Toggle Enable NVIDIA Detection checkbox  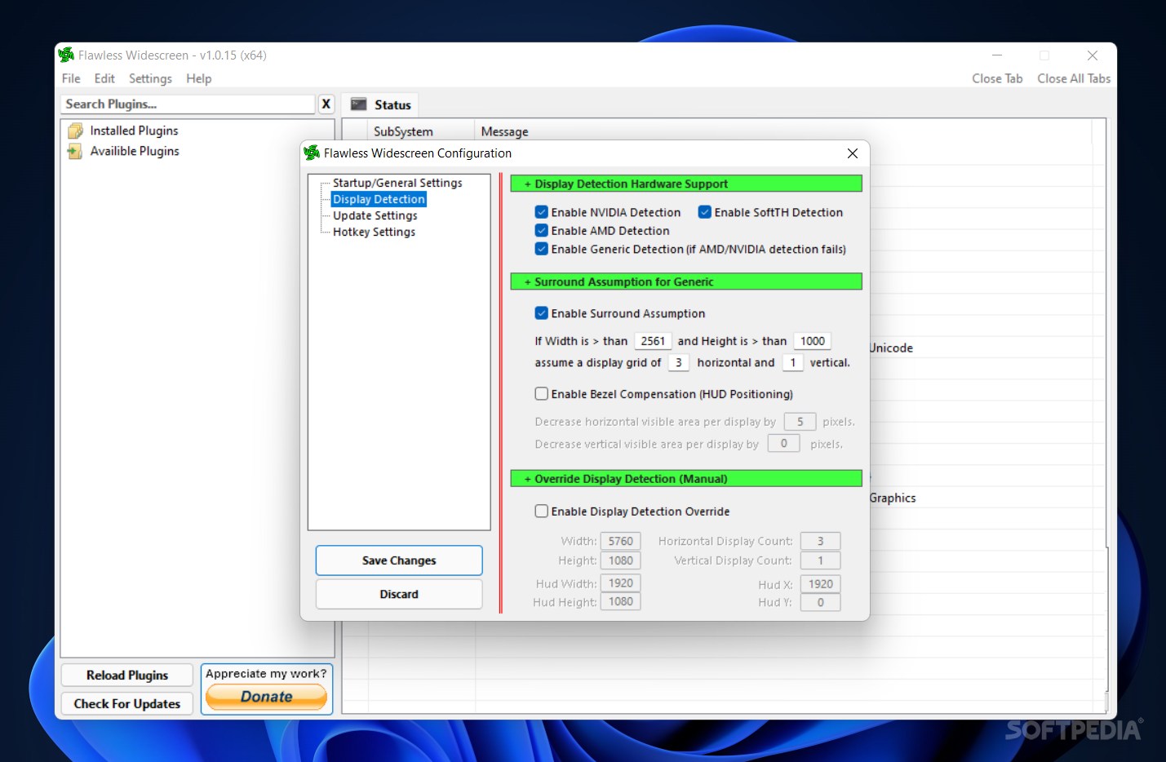(x=541, y=212)
